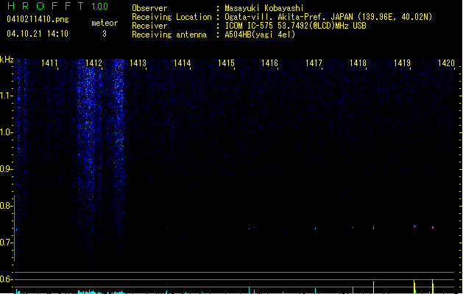Click the 1411 time axis label
The image size is (463, 294).
coord(49,63)
